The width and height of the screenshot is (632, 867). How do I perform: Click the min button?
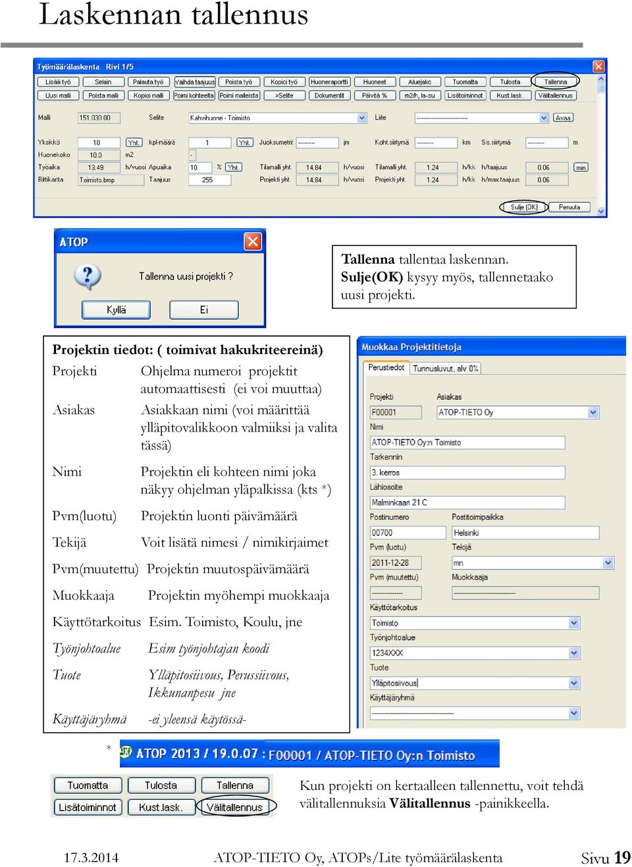tap(581, 168)
